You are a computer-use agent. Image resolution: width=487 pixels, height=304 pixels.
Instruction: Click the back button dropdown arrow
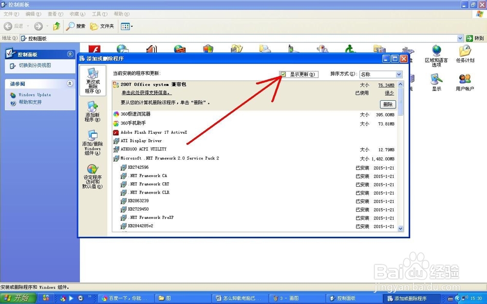(28, 26)
